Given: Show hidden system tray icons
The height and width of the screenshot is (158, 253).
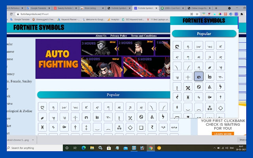Looking at the screenshot, I should tap(214, 148).
